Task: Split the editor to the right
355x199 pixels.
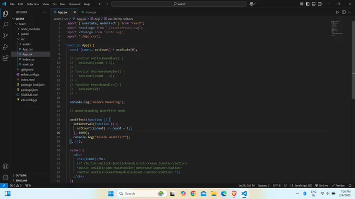Action: pyautogui.click(x=344, y=12)
